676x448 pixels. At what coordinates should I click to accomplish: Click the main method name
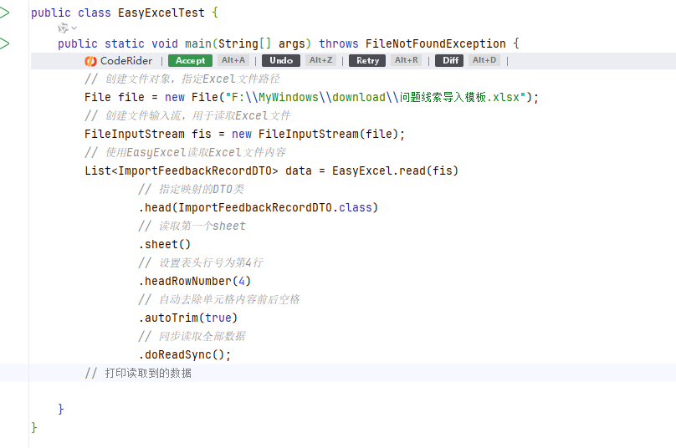click(x=198, y=43)
